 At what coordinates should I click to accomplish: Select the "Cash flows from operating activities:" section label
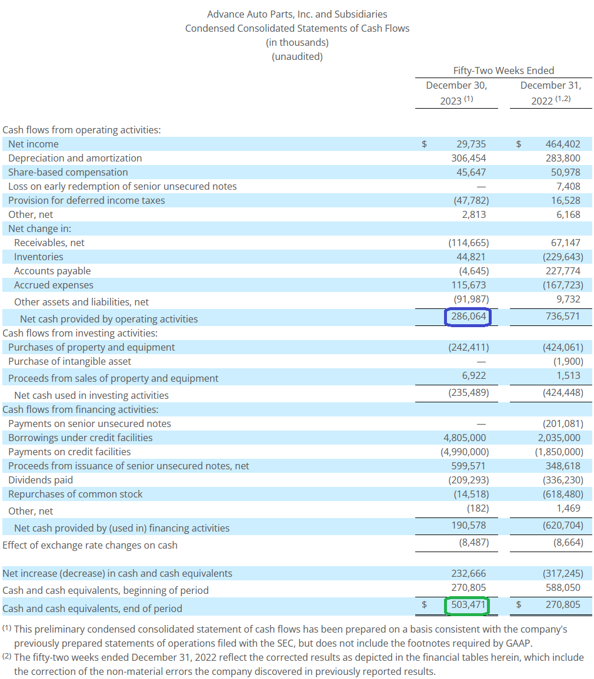82,130
